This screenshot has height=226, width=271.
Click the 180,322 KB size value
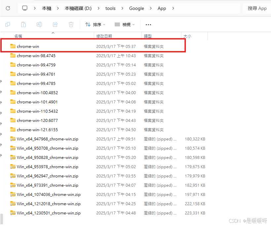[195, 139]
